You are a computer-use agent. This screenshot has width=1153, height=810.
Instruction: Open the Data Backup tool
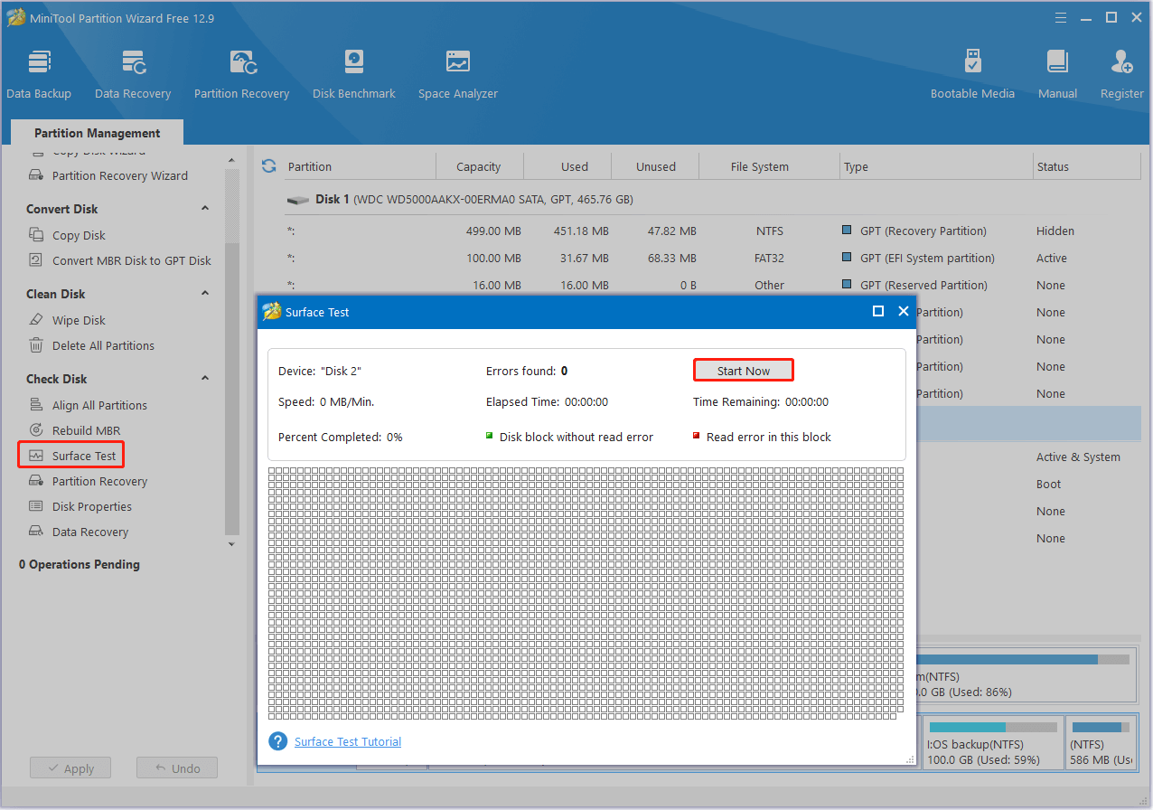tap(39, 75)
